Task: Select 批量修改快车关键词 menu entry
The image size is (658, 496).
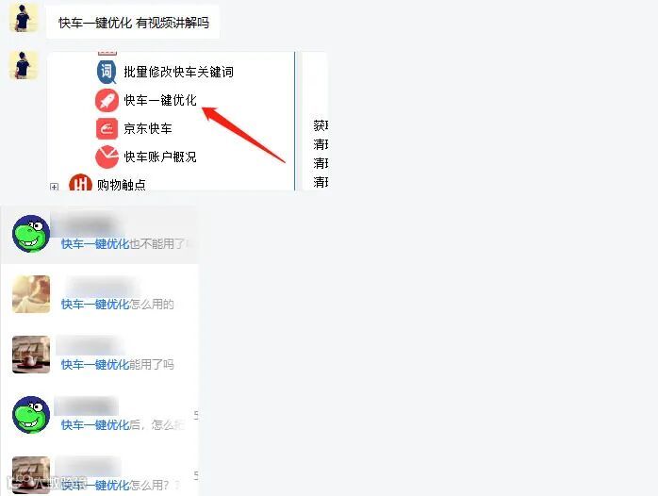Action: 178,72
